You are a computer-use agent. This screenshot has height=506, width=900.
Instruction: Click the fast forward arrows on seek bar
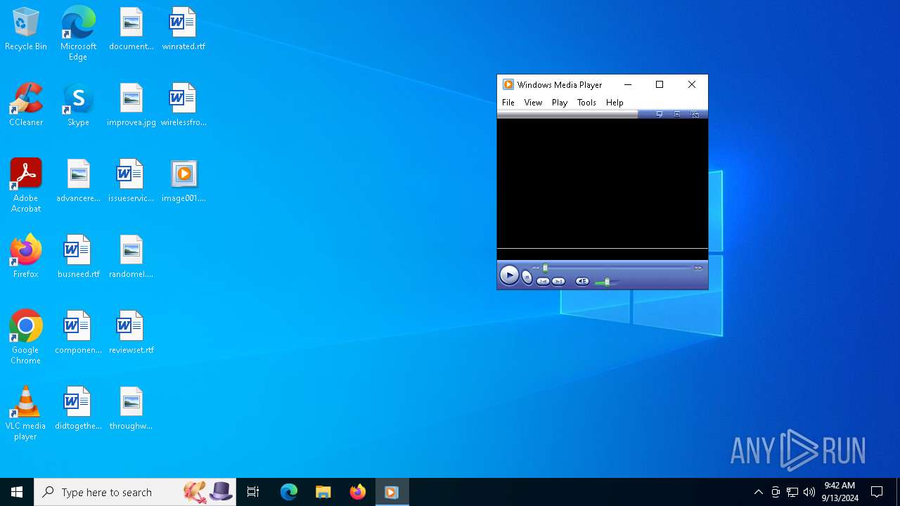point(698,268)
